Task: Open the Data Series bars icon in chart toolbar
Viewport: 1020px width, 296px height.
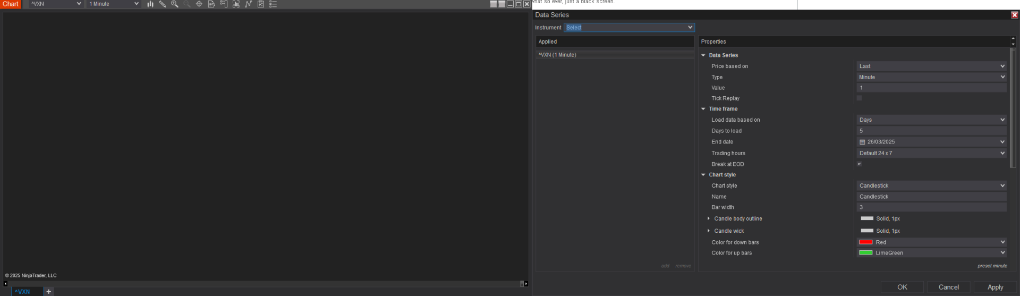Action: 150,4
